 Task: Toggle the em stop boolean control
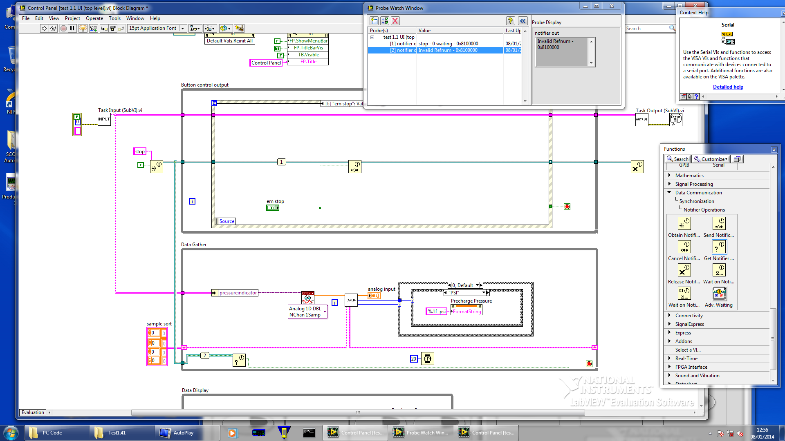click(273, 208)
